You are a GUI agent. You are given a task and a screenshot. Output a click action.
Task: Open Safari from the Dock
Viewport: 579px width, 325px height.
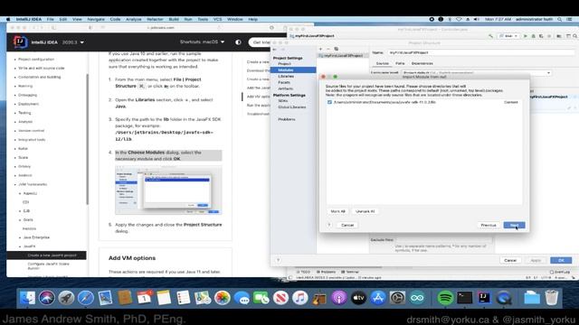[x=85, y=298]
